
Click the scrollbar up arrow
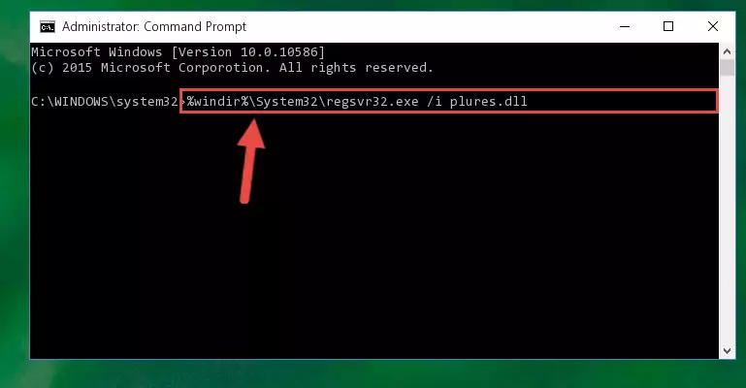(x=727, y=51)
